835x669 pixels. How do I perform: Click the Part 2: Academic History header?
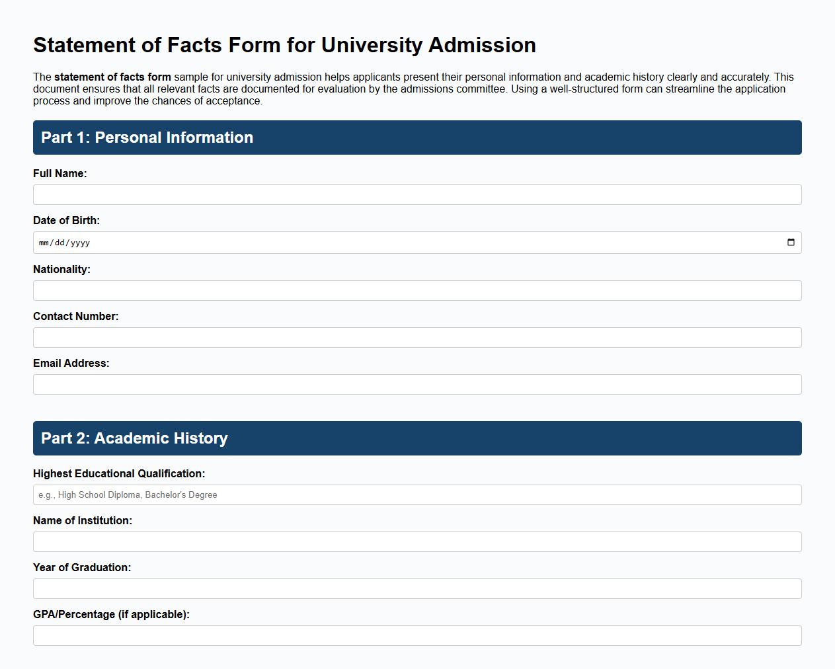click(x=134, y=438)
